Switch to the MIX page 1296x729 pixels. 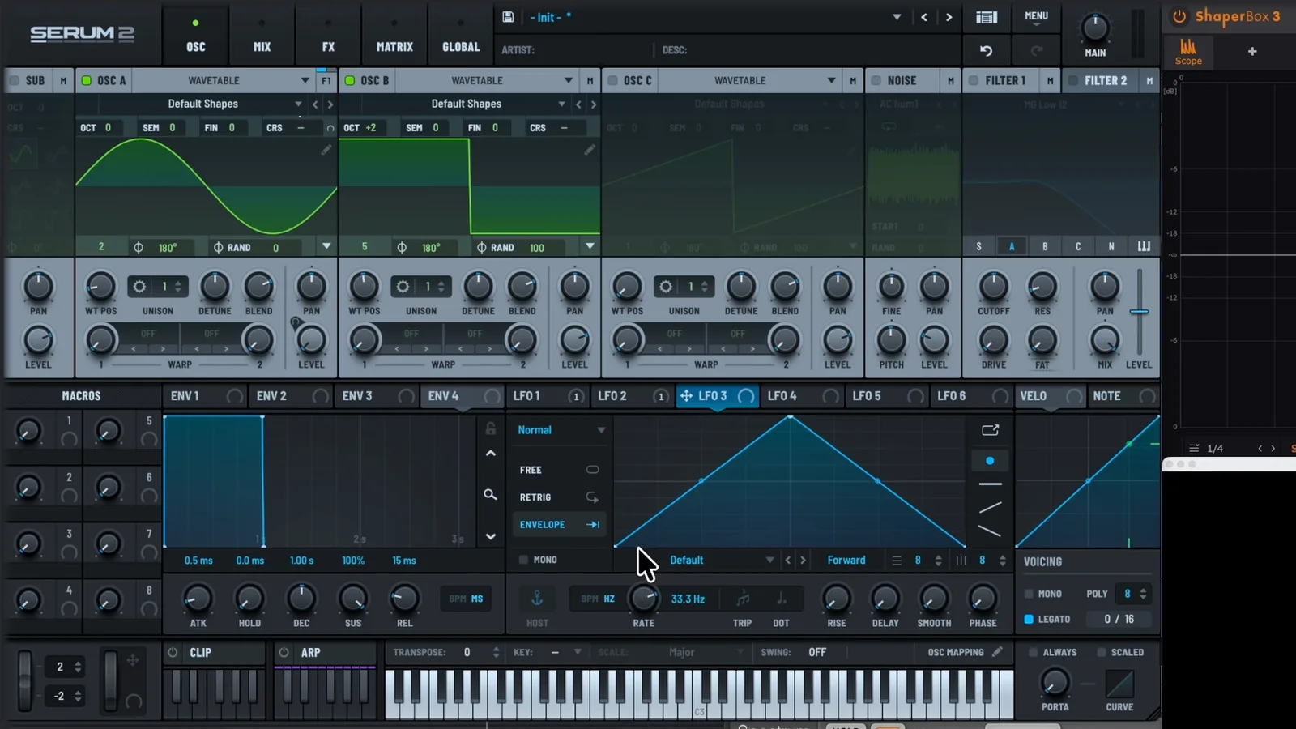[x=262, y=36]
